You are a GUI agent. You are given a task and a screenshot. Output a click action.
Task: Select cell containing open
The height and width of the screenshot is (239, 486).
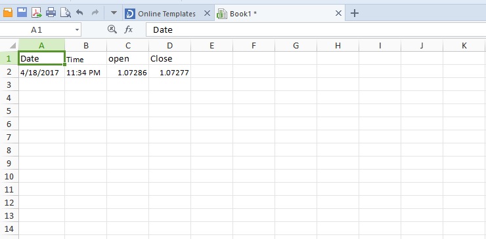pyautogui.click(x=128, y=58)
